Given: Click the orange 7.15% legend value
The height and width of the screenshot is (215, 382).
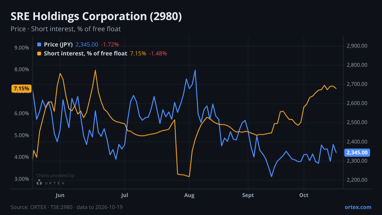Looking at the screenshot, I should pos(138,54).
